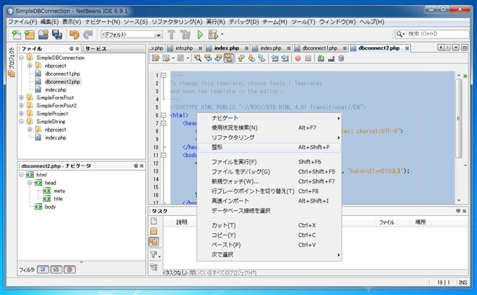The height and width of the screenshot is (295, 477).
Task: Click the Save All toolbar icon
Action: [x=57, y=34]
